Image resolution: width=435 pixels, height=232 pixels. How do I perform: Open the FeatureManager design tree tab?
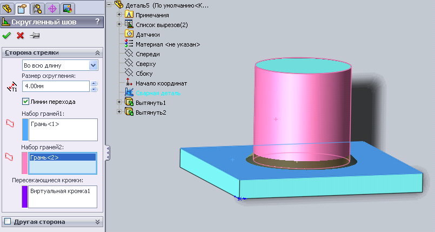coord(7,8)
